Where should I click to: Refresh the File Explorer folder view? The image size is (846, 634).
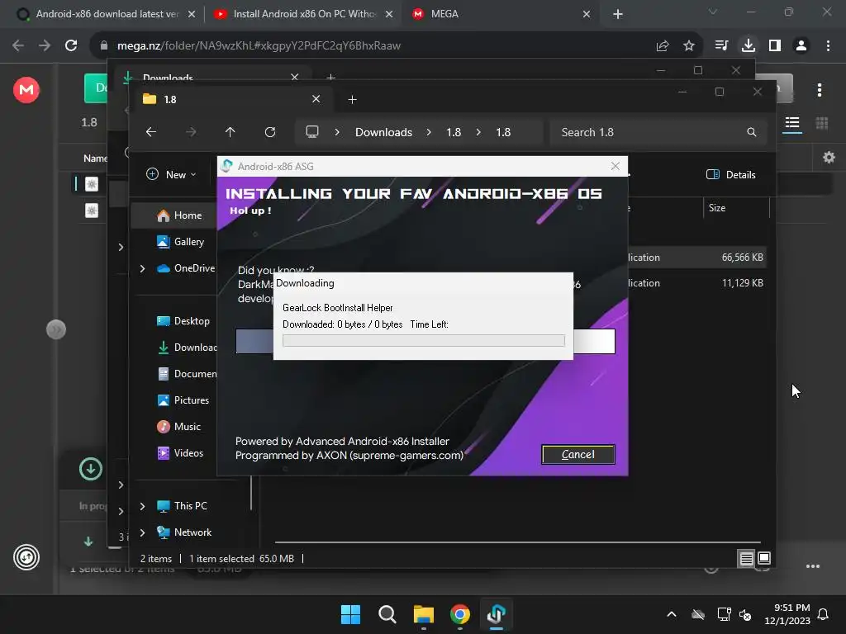pyautogui.click(x=270, y=132)
